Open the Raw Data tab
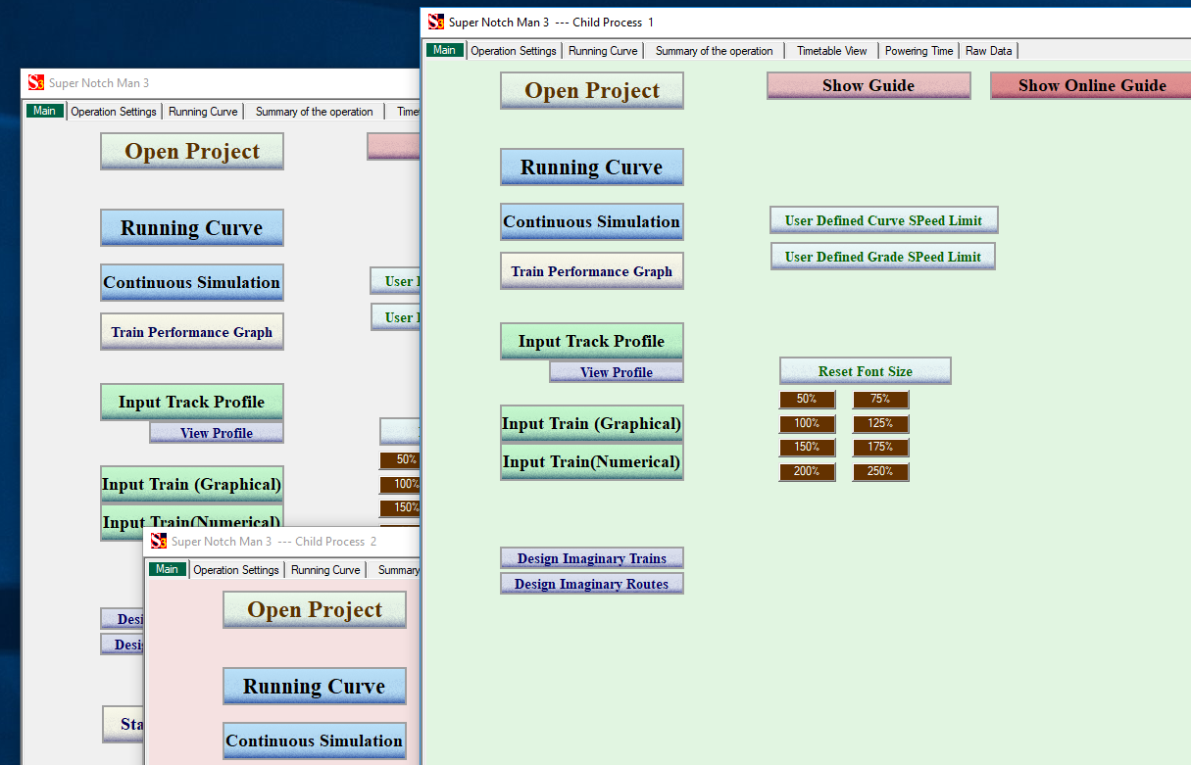1191x765 pixels. click(x=988, y=51)
